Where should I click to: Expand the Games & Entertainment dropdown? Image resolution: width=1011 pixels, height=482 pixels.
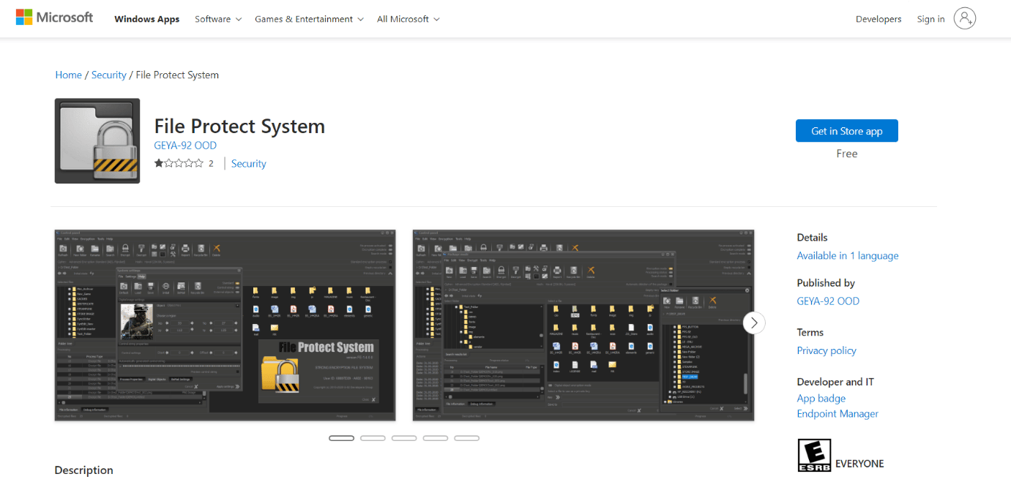(x=308, y=19)
